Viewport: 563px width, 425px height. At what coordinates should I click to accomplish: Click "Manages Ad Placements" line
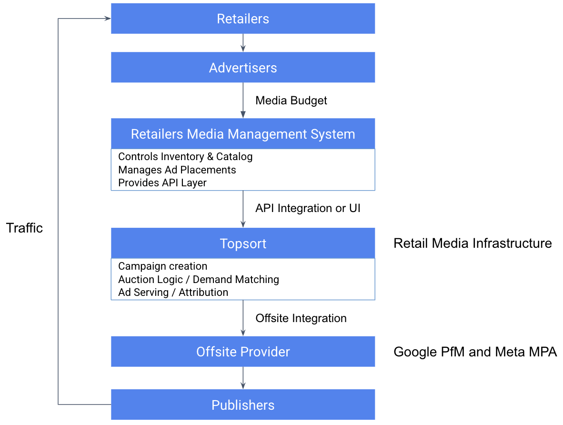click(x=177, y=170)
